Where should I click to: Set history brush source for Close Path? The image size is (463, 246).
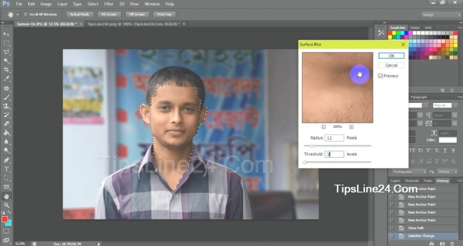tap(392, 228)
